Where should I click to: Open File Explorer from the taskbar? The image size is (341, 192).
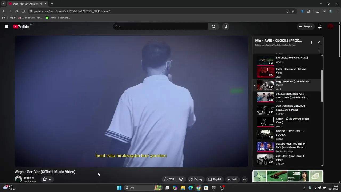coord(183,188)
